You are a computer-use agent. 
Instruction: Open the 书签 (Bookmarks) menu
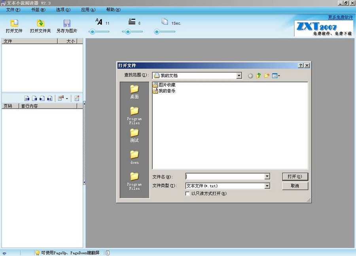click(x=38, y=9)
